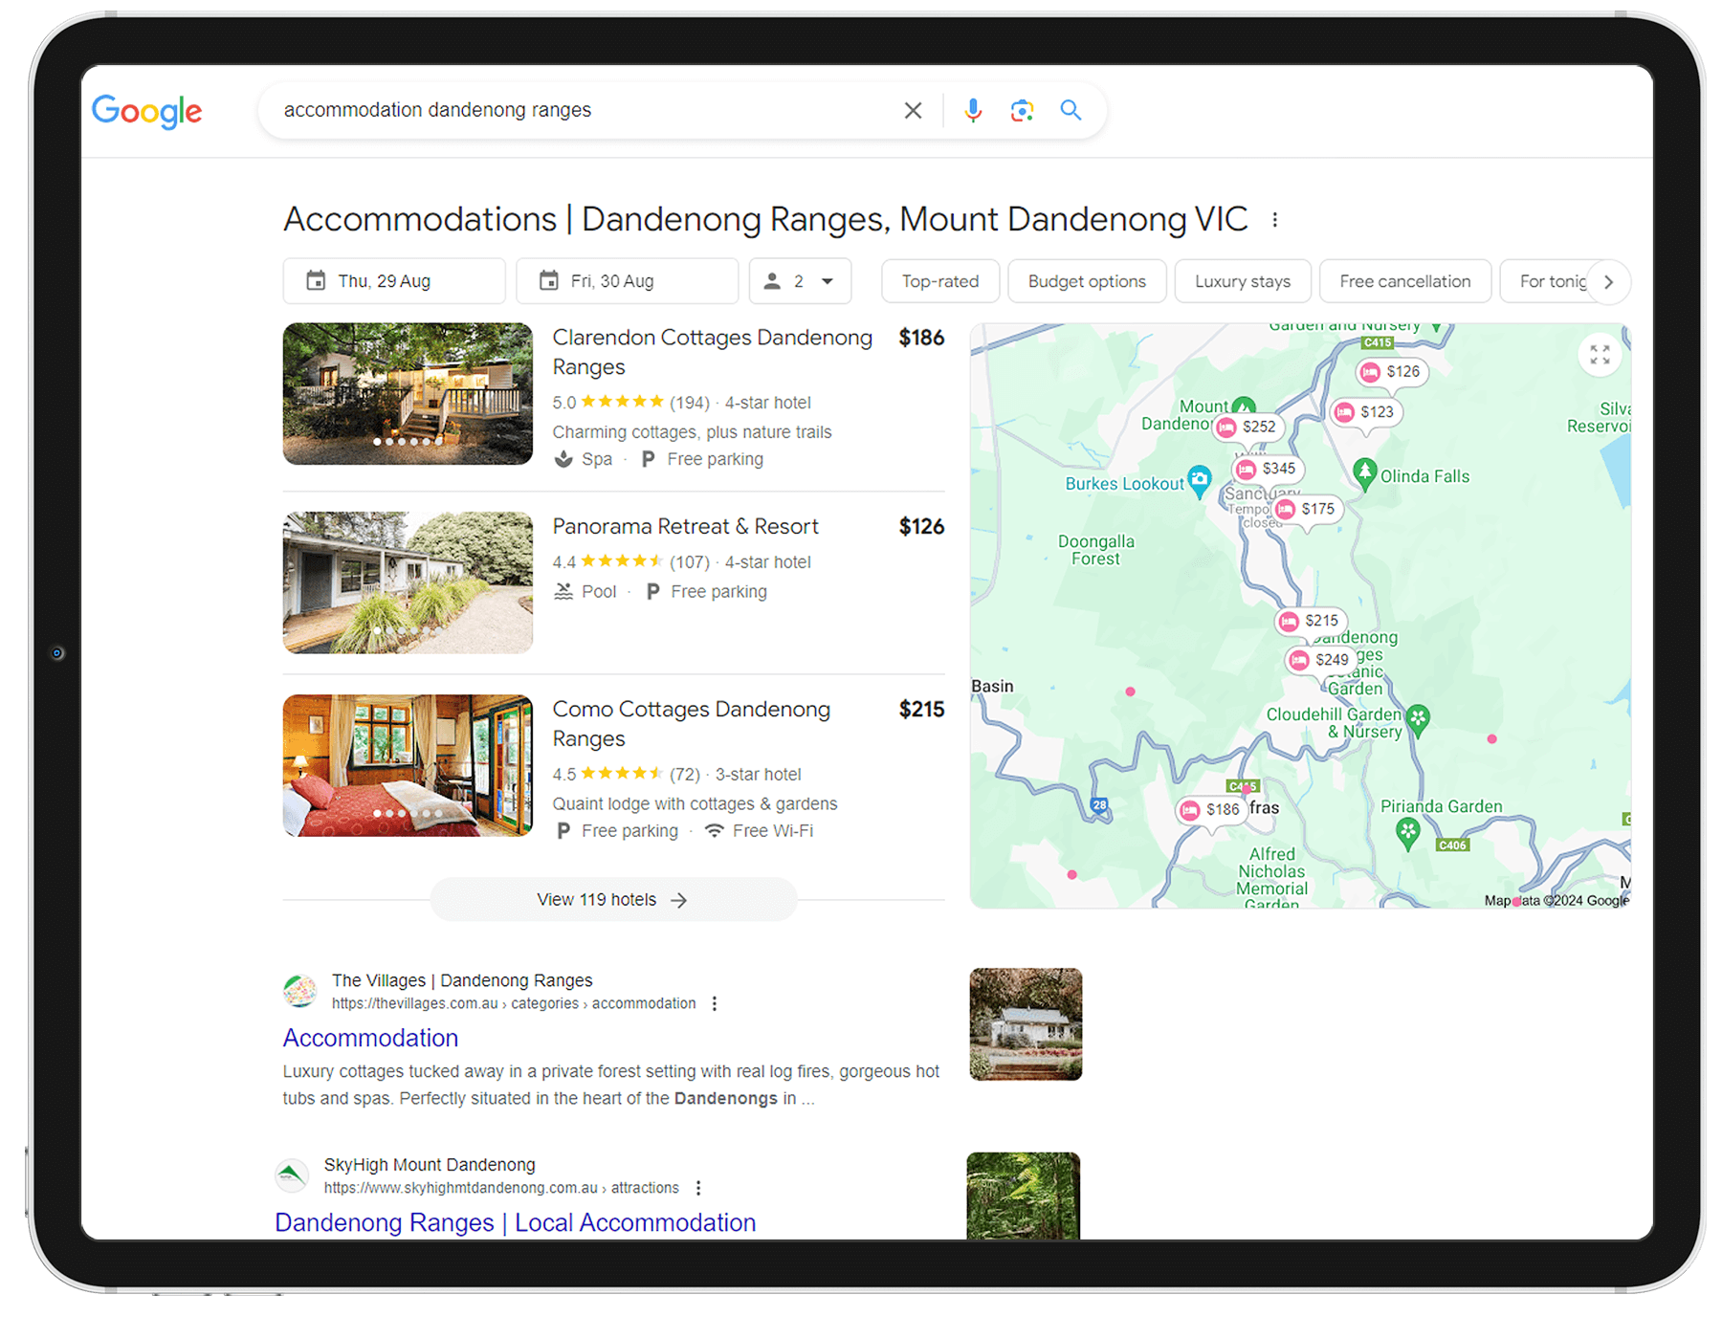This screenshot has width=1722, height=1317.
Task: Open the Google logo homepage
Action: point(146,111)
